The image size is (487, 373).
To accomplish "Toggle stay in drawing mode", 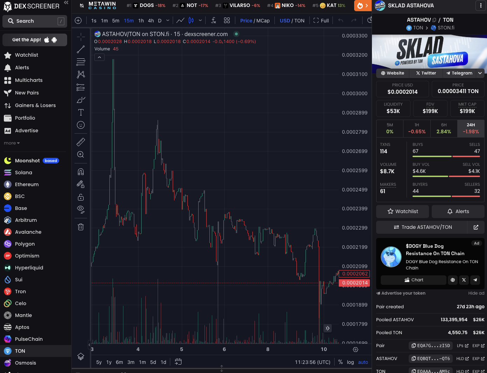I will (x=81, y=184).
